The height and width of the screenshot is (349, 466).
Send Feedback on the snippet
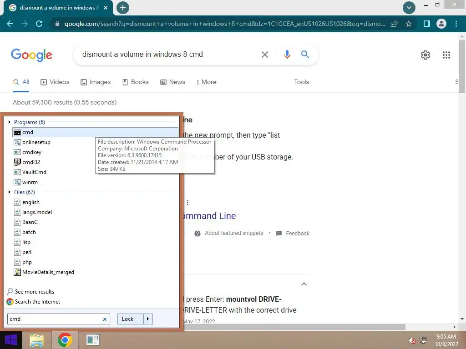coord(293,234)
